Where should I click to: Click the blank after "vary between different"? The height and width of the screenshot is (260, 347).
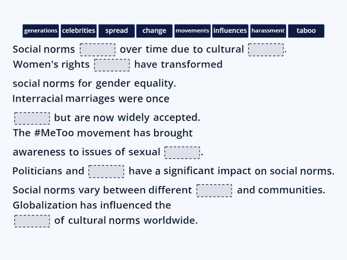pos(215,190)
